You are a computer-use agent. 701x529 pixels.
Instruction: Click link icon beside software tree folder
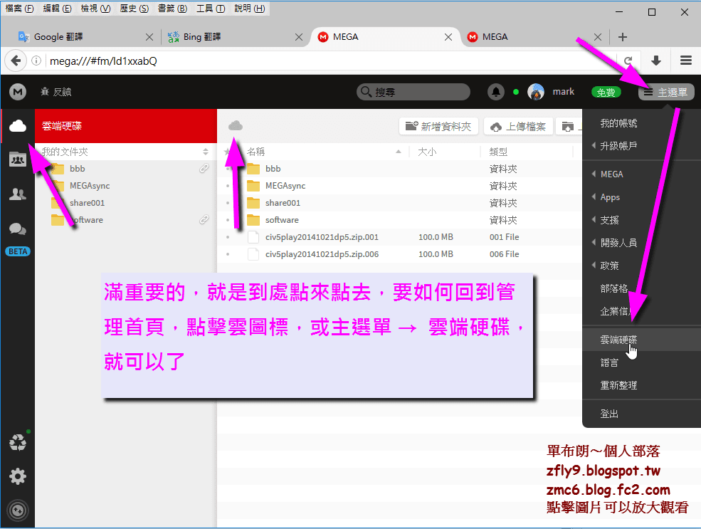204,219
